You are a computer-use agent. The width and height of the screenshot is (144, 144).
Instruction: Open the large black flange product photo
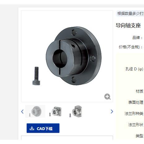(74, 56)
